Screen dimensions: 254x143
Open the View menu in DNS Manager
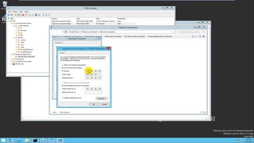pos(21,12)
